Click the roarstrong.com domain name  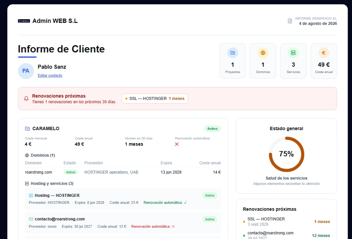point(38,172)
